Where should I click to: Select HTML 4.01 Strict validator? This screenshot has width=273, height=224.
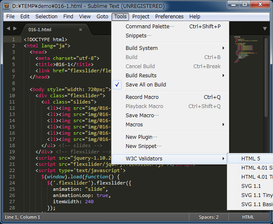(251, 168)
